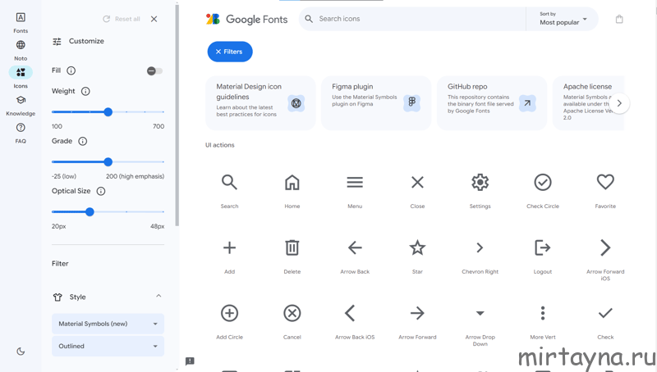Open the Sort by Most popular dropdown

pyautogui.click(x=563, y=19)
